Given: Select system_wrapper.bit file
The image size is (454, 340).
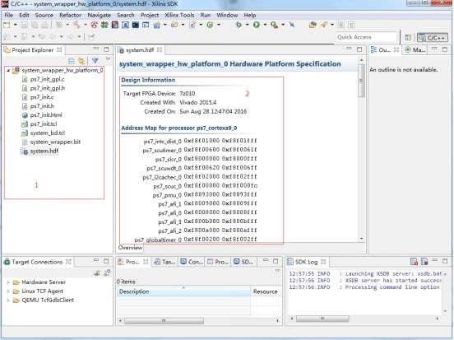Looking at the screenshot, I should click(55, 142).
